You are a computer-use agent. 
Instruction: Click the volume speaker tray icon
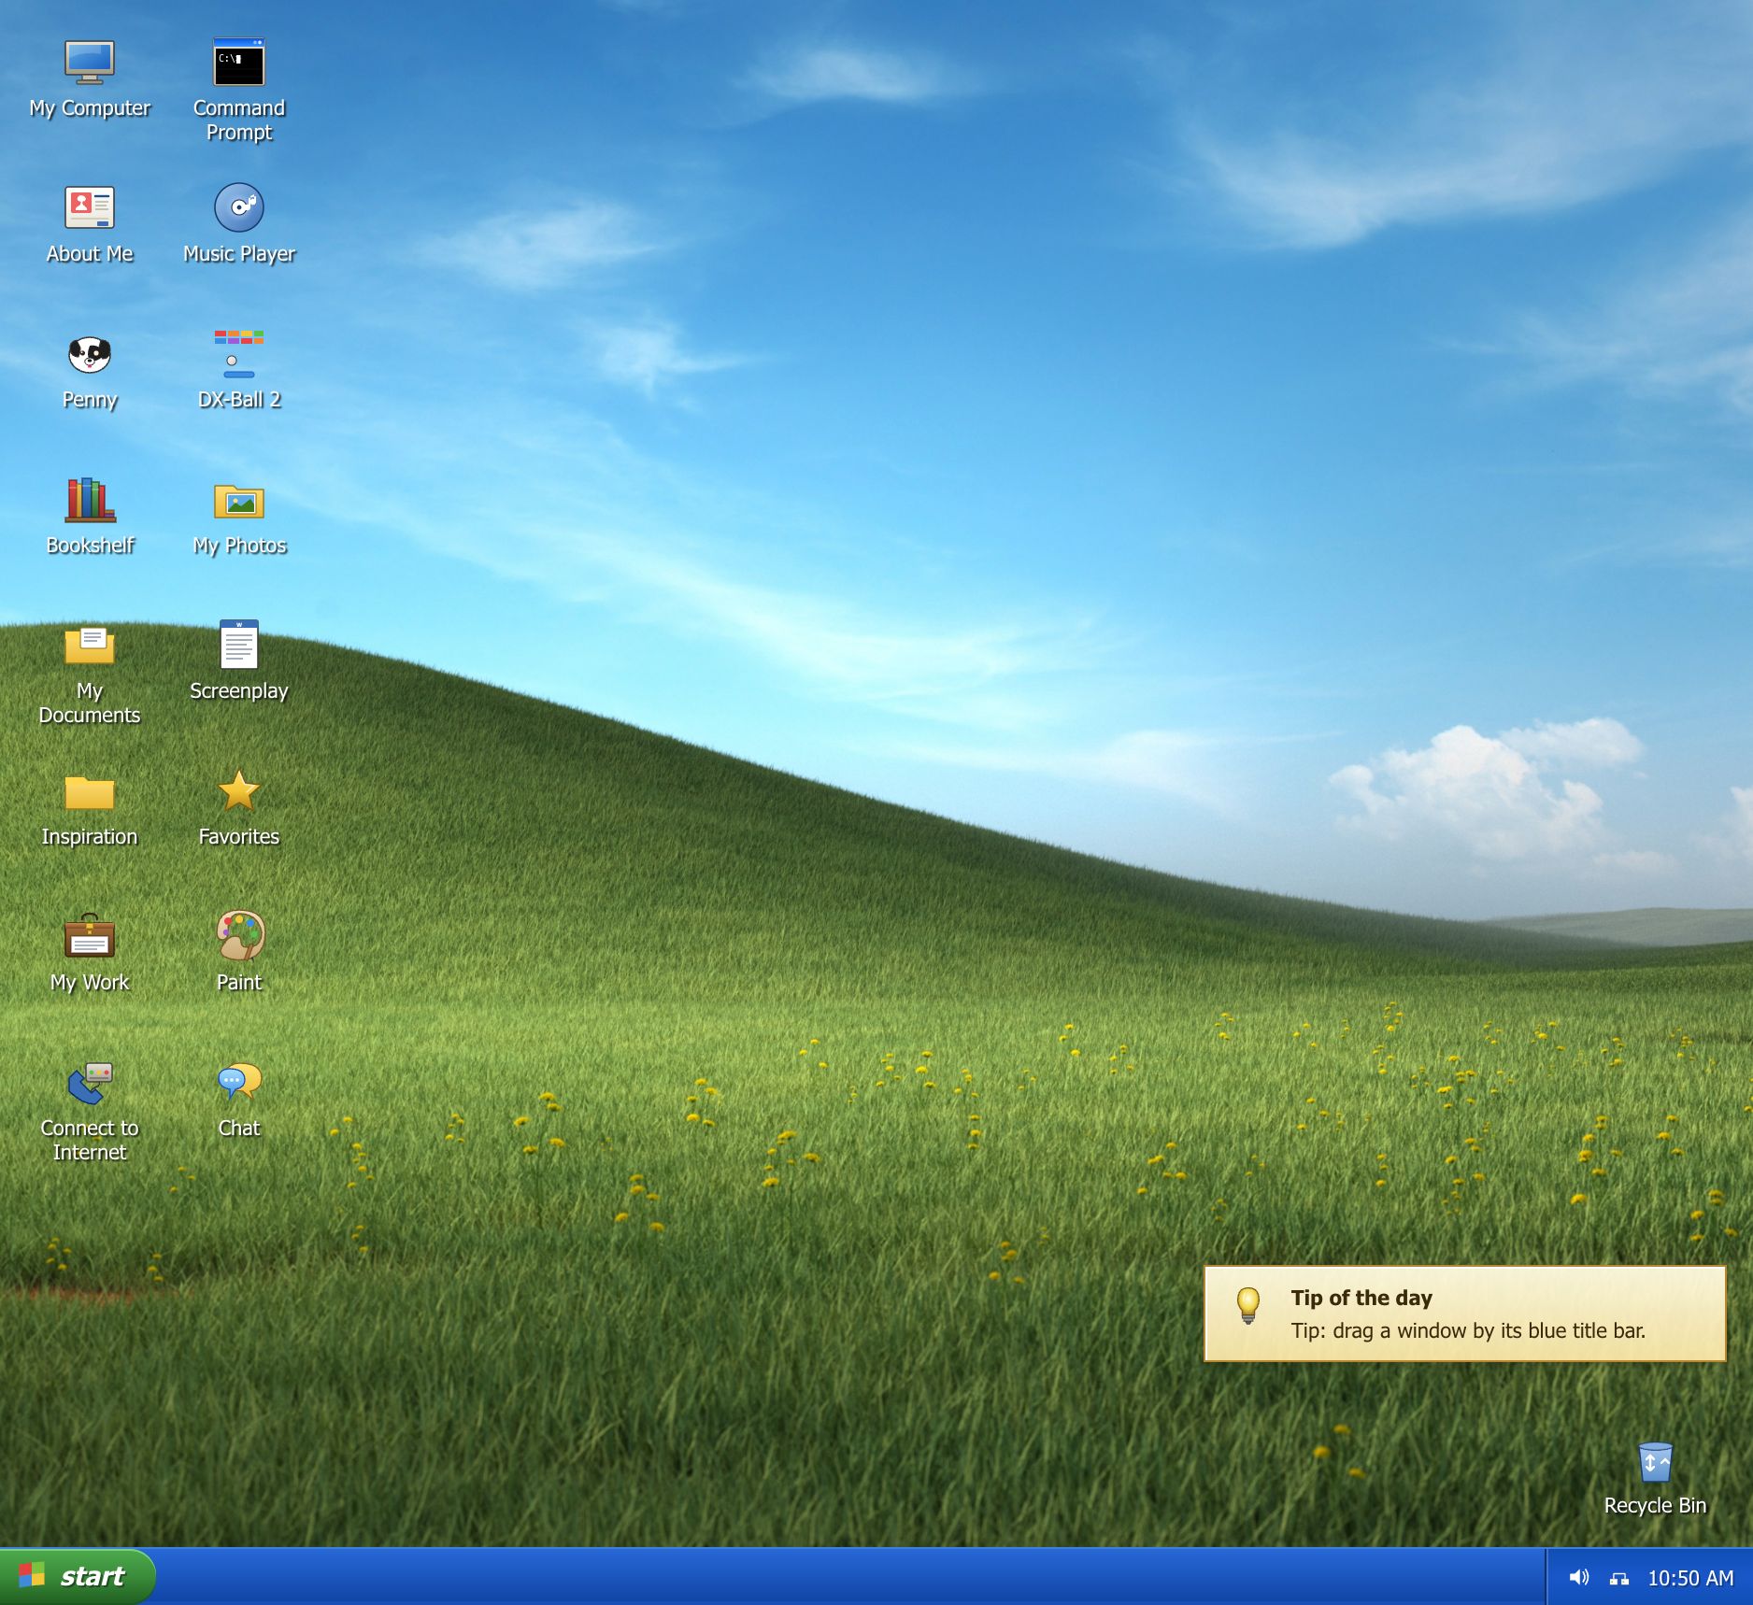1579,1578
